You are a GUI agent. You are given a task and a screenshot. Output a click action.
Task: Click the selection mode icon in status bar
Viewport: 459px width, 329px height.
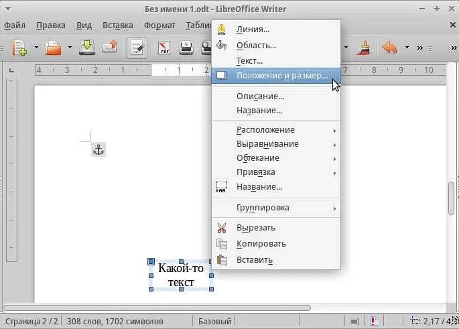(354, 322)
